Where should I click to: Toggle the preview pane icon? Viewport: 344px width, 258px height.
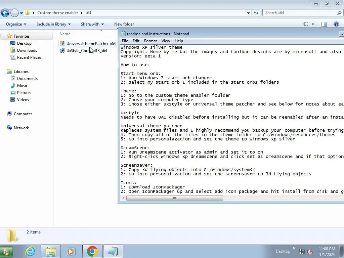coord(324,24)
